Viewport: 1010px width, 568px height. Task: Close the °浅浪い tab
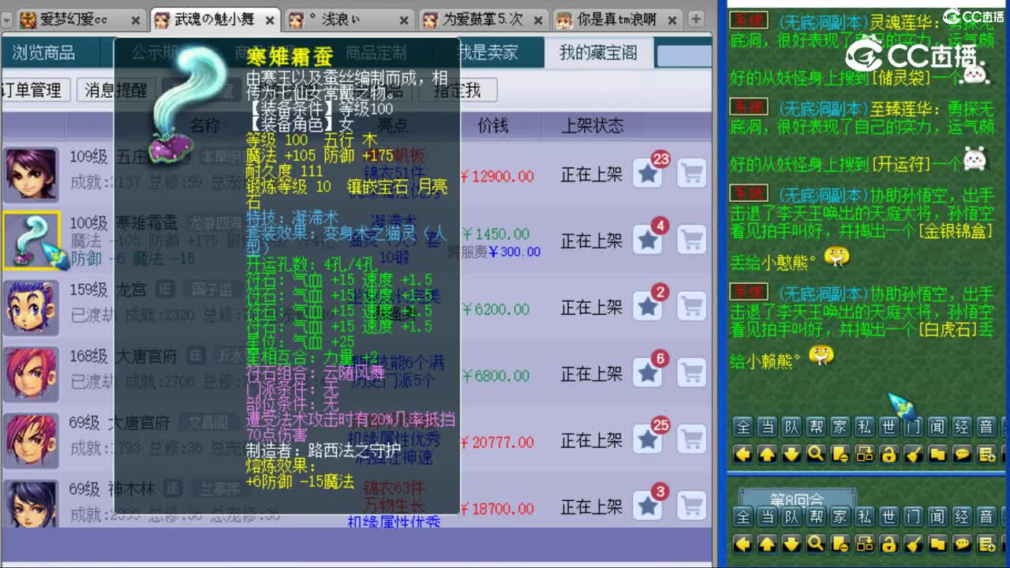pos(405,21)
